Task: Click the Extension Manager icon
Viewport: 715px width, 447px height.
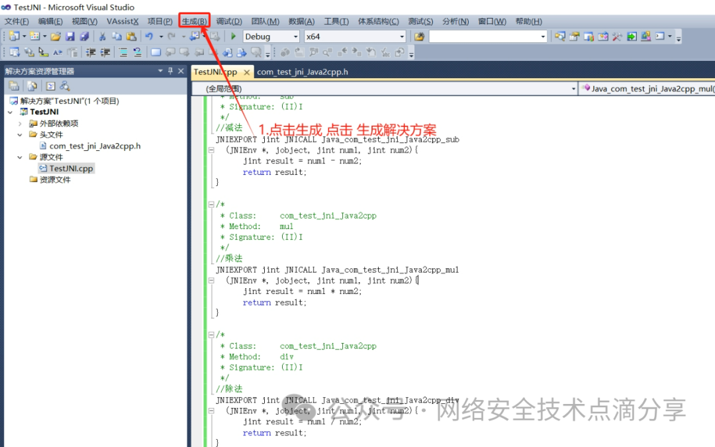Action: click(x=645, y=36)
